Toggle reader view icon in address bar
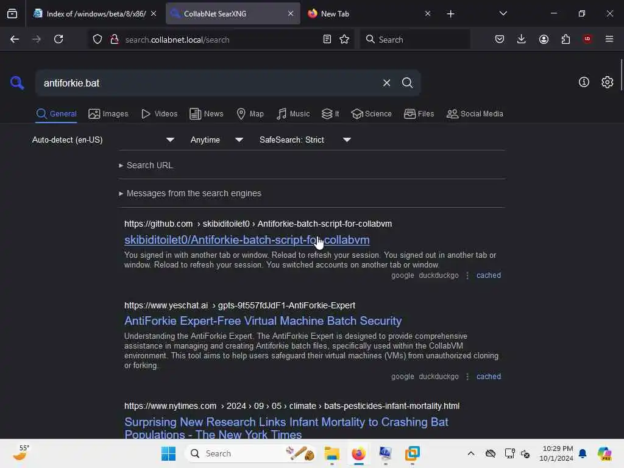 [327, 40]
